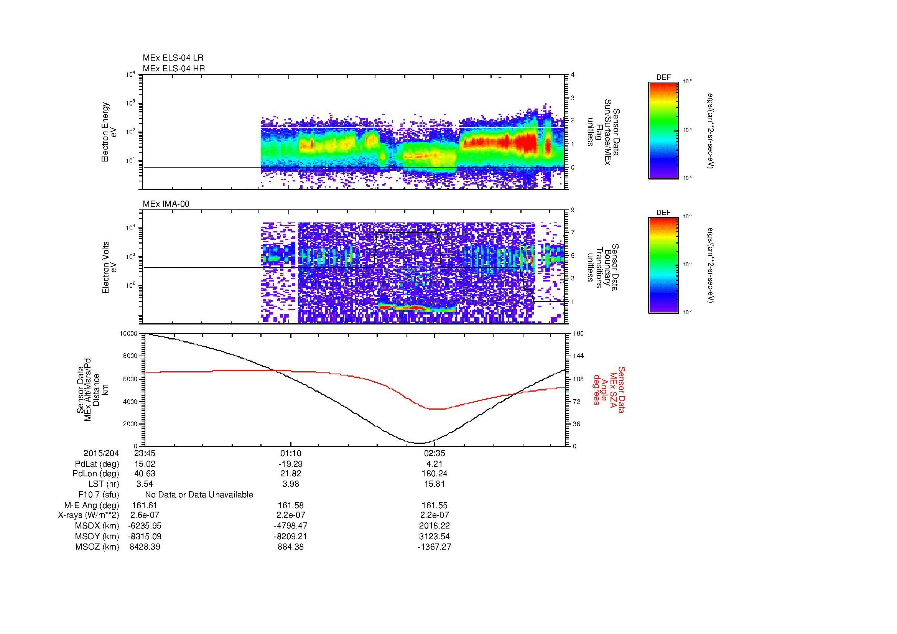Click the MSOZ value '-1367.27'
897x634 pixels.
click(x=435, y=547)
